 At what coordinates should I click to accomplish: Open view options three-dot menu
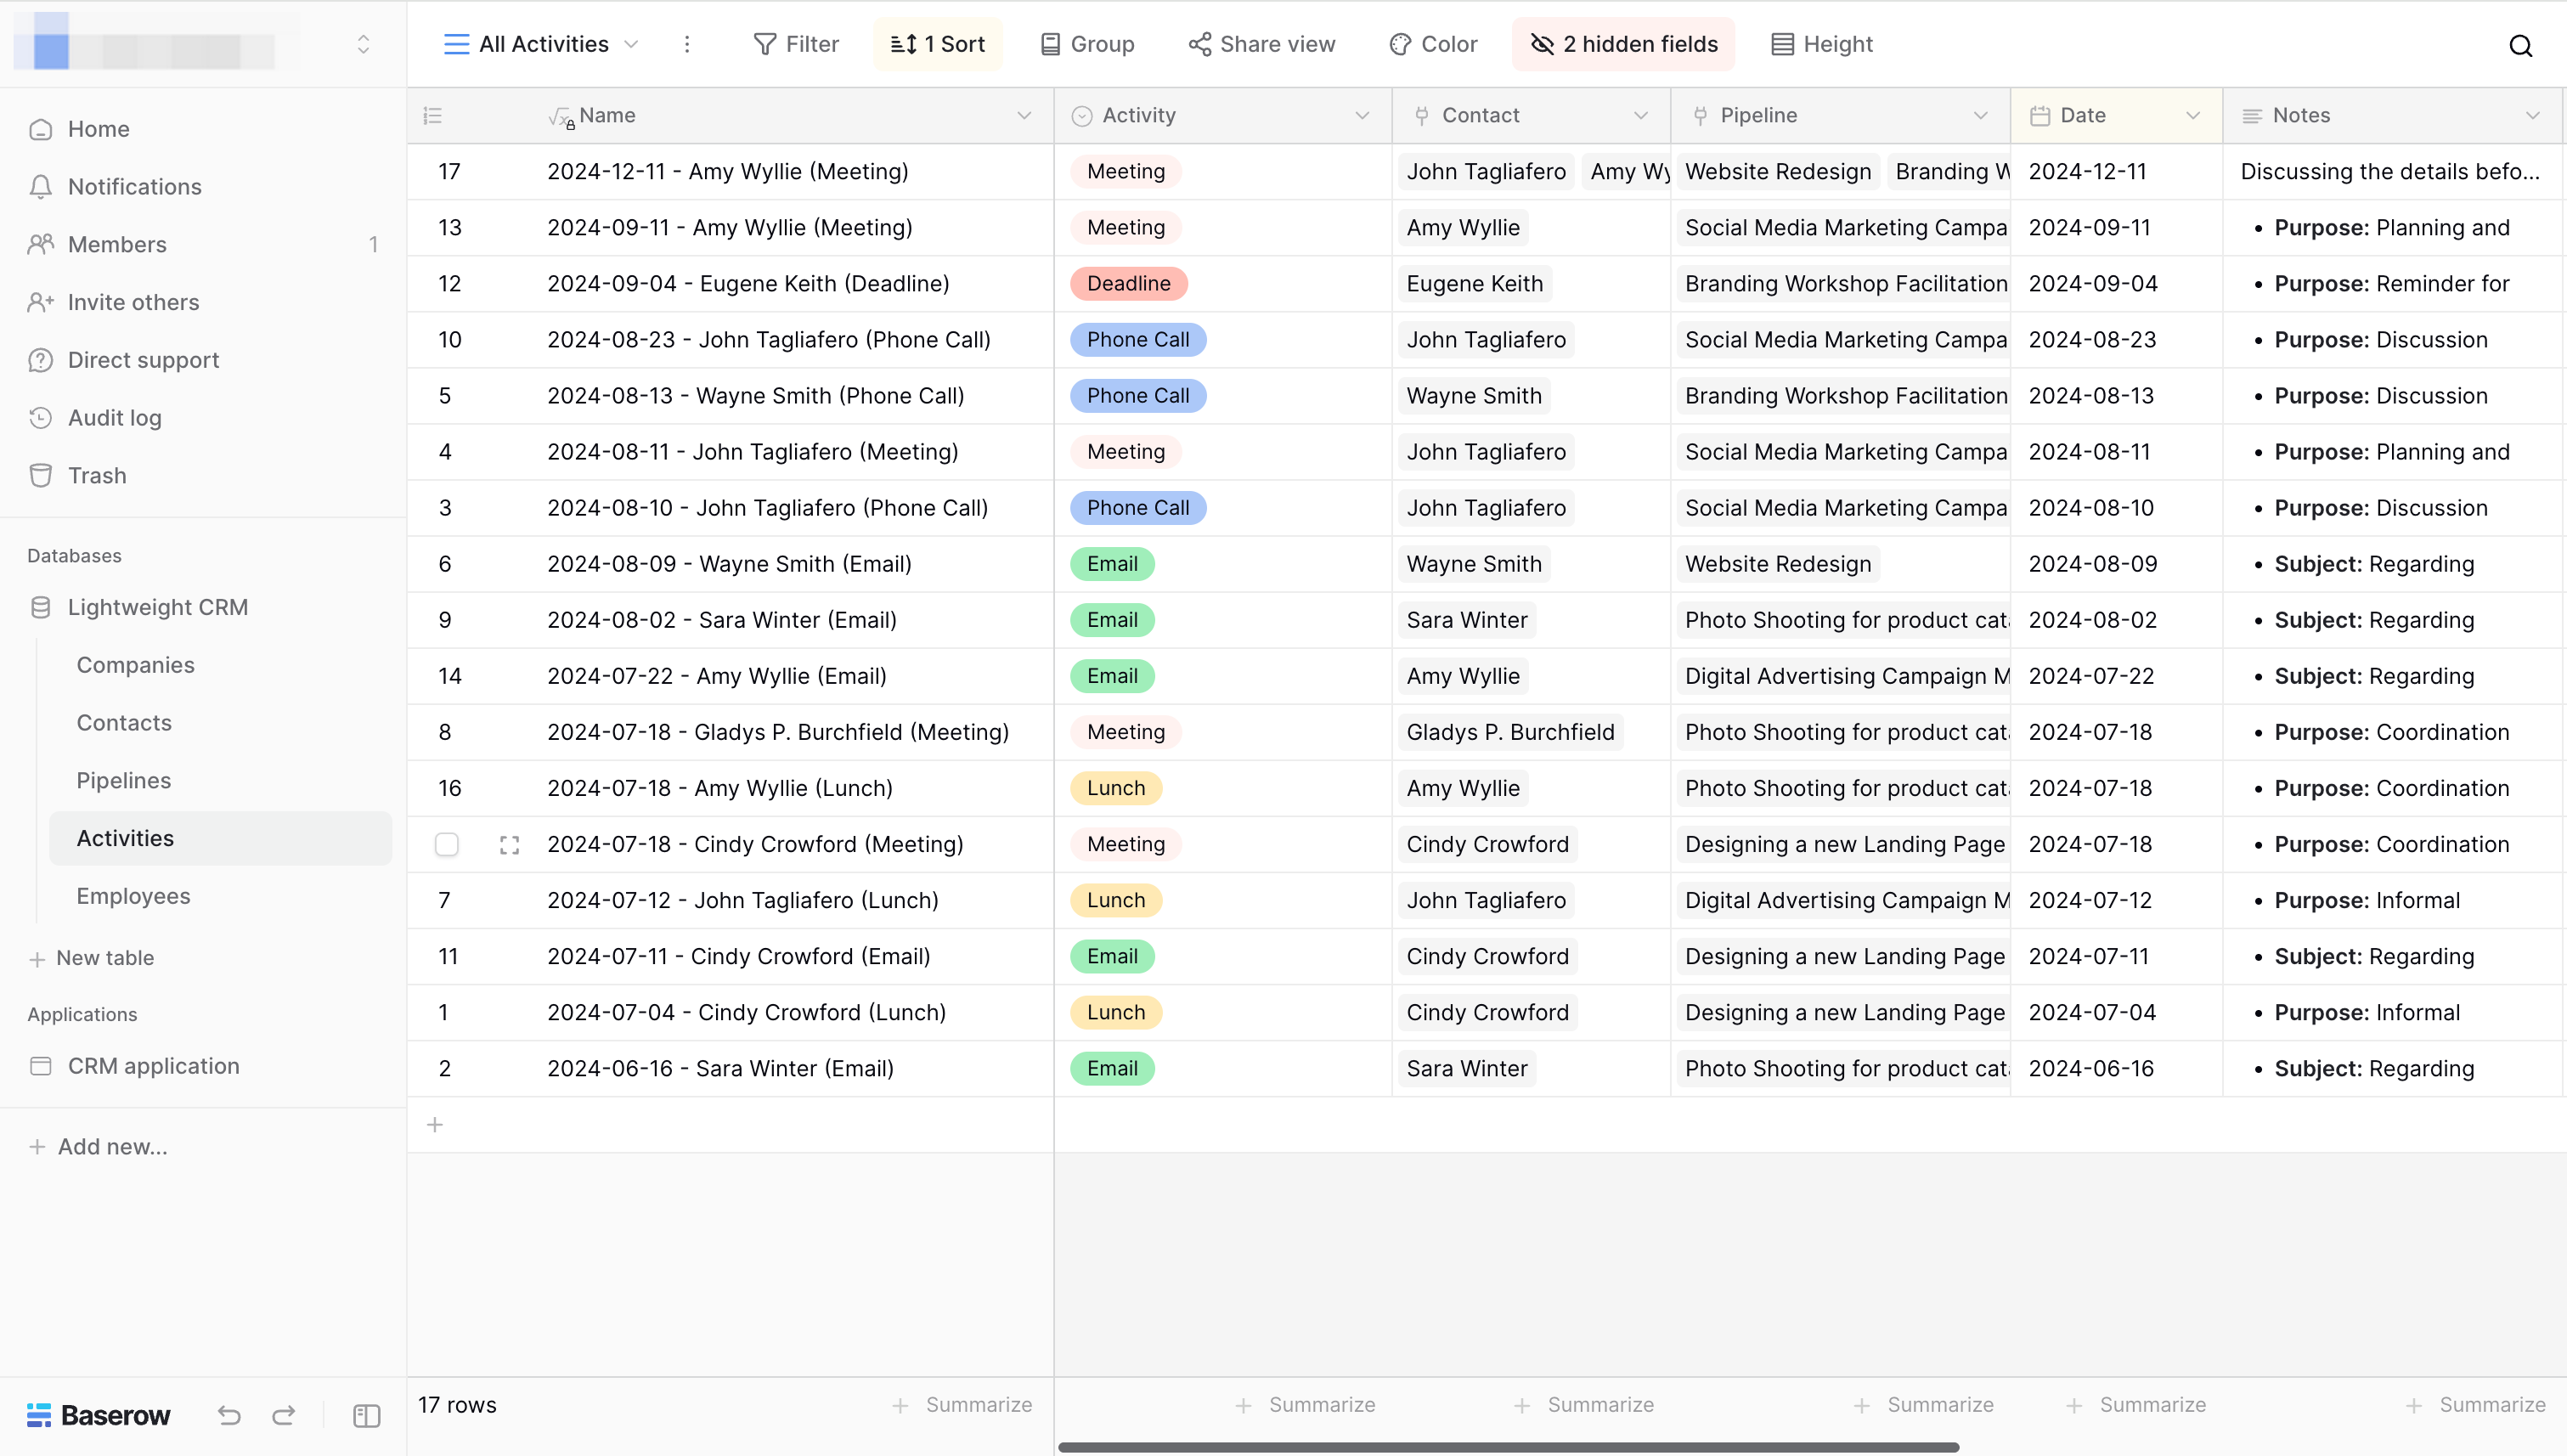[687, 44]
